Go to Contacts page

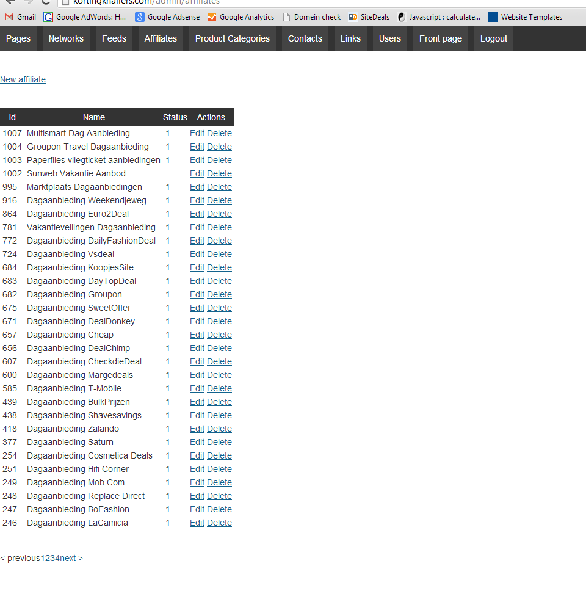click(x=305, y=38)
